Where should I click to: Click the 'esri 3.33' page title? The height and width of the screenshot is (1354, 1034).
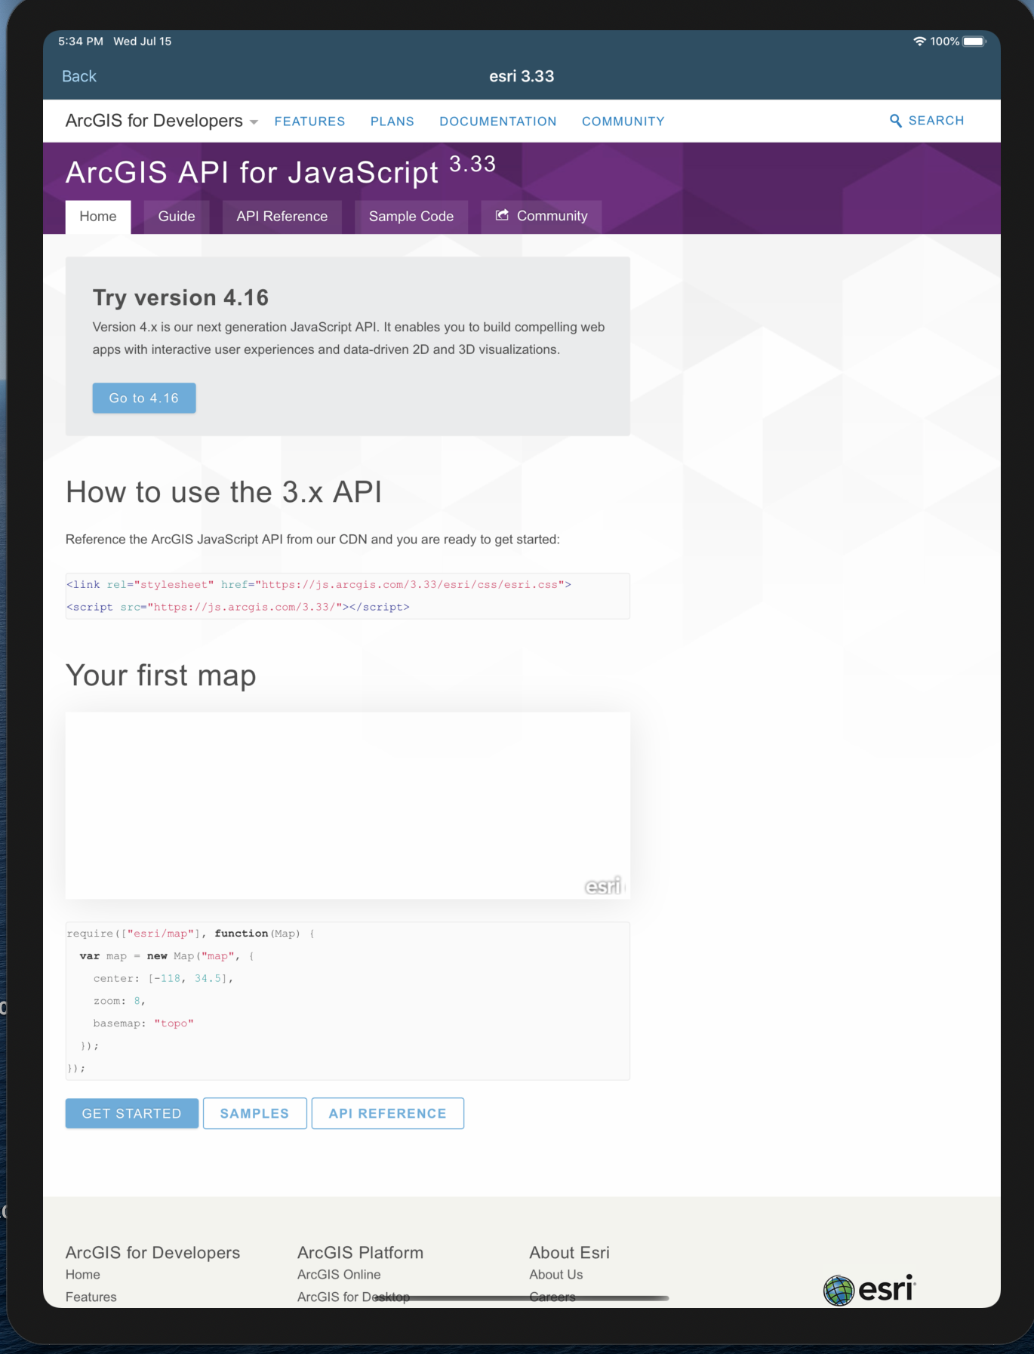click(x=522, y=76)
